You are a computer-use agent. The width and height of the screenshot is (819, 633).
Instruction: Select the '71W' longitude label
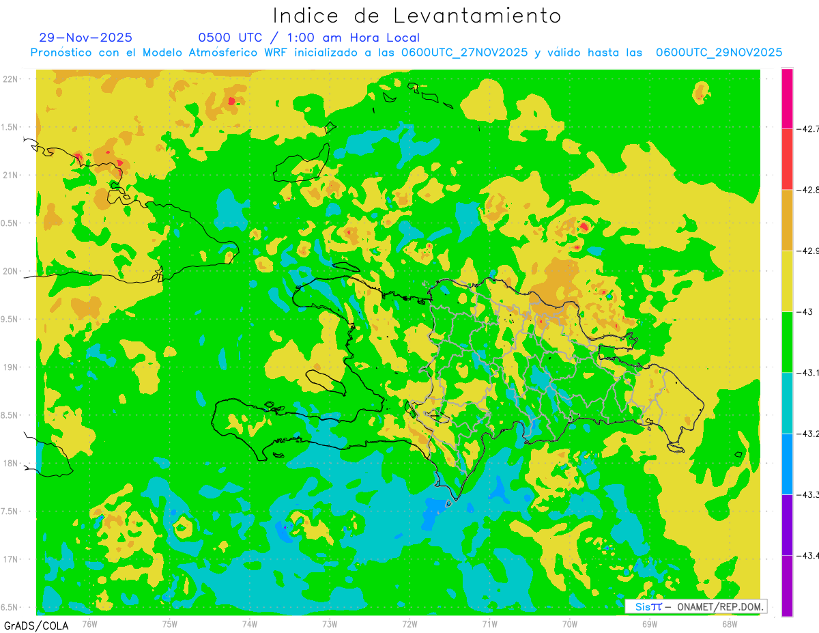(489, 623)
